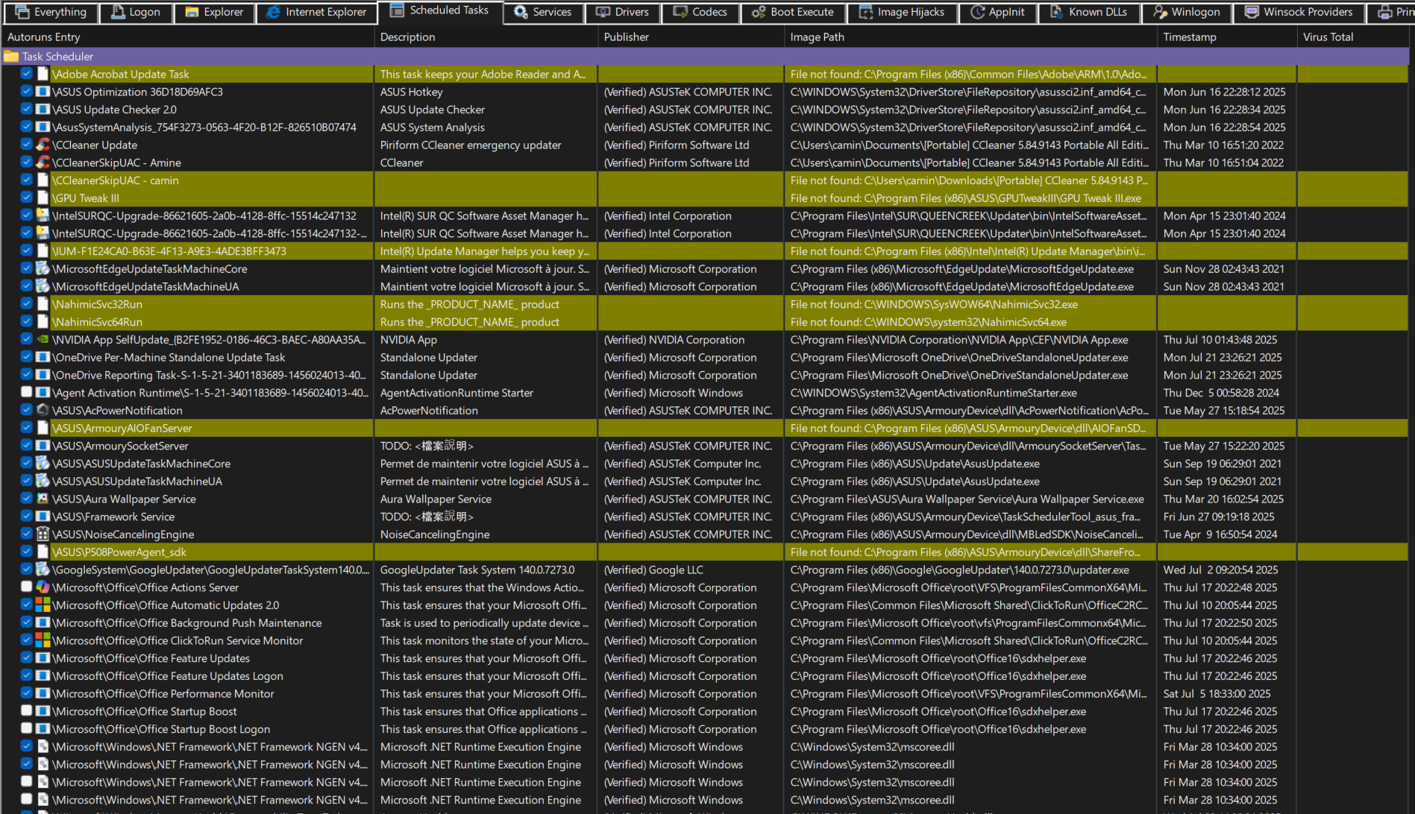Click the Office ClickToRun Service Monitor icon
This screenshot has width=1415, height=814.
click(x=43, y=640)
